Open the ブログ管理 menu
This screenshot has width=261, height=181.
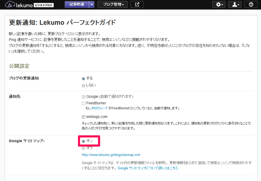click(x=113, y=5)
